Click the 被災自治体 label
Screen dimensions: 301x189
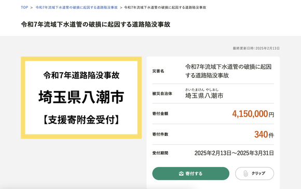(162, 94)
